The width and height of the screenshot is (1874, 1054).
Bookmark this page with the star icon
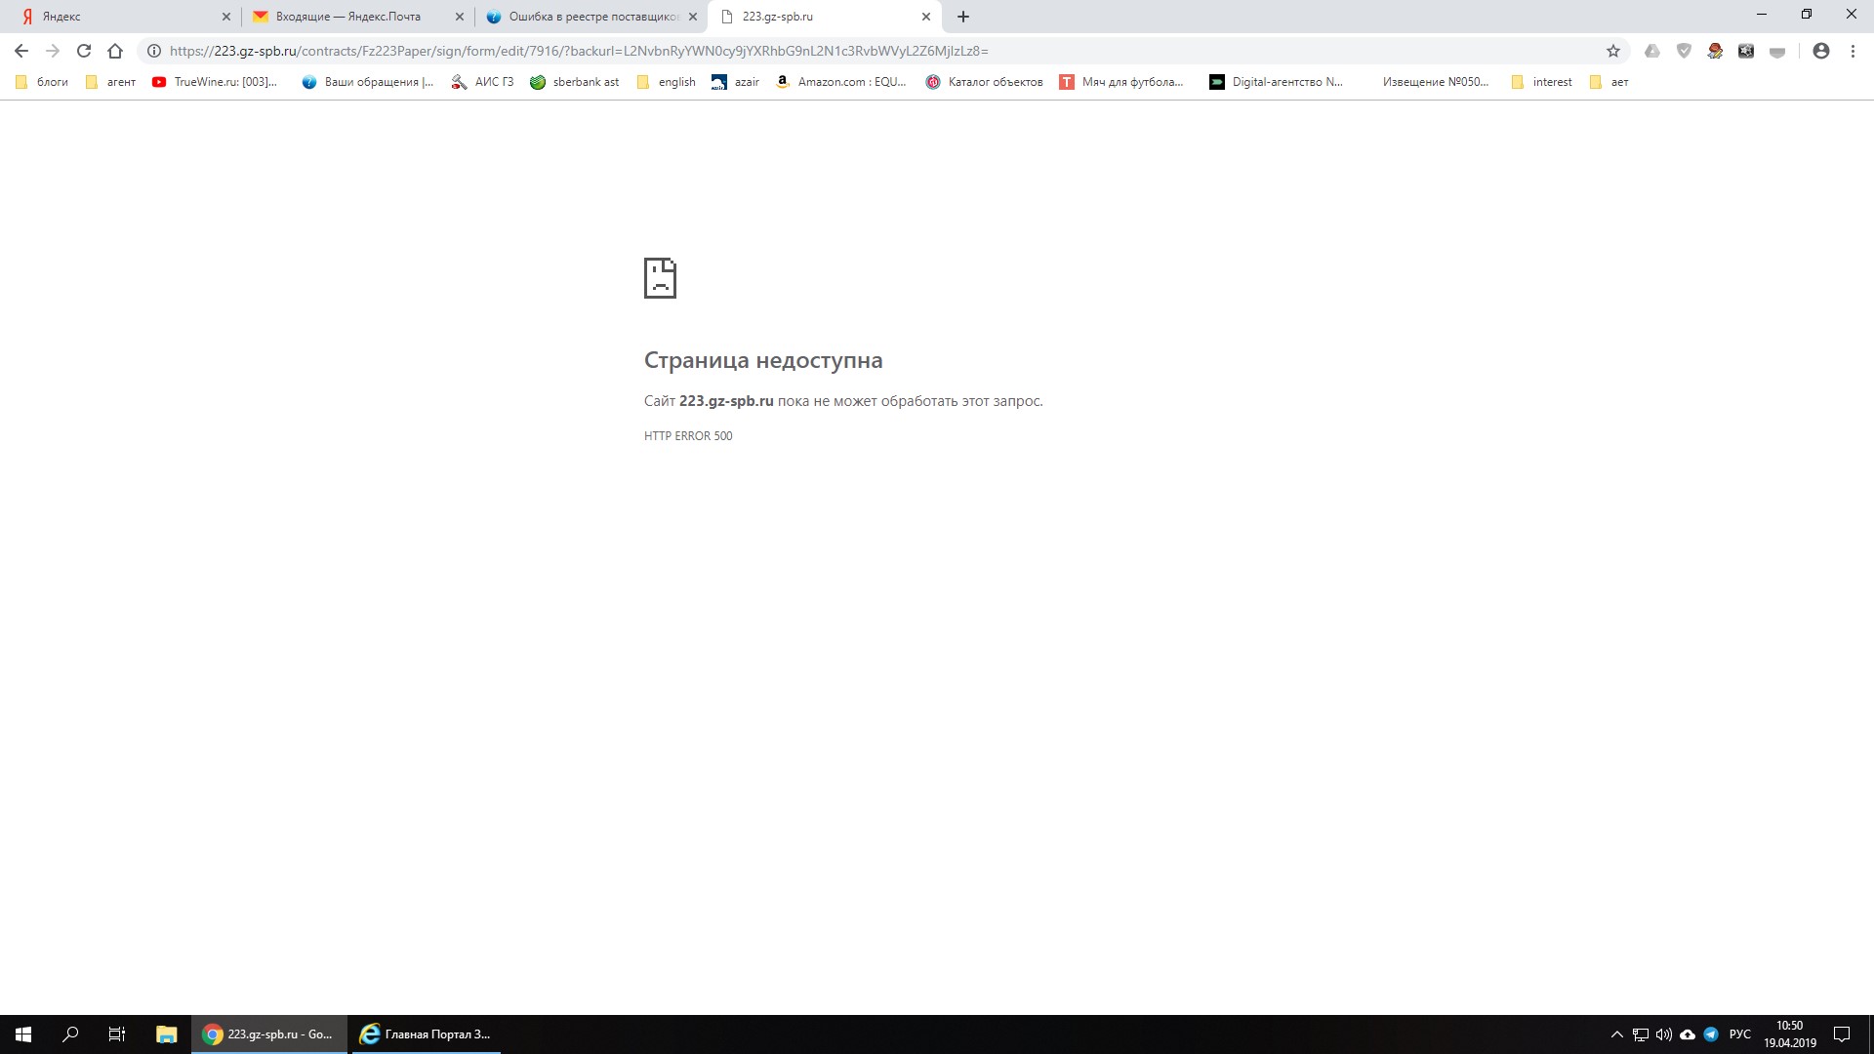pyautogui.click(x=1613, y=51)
